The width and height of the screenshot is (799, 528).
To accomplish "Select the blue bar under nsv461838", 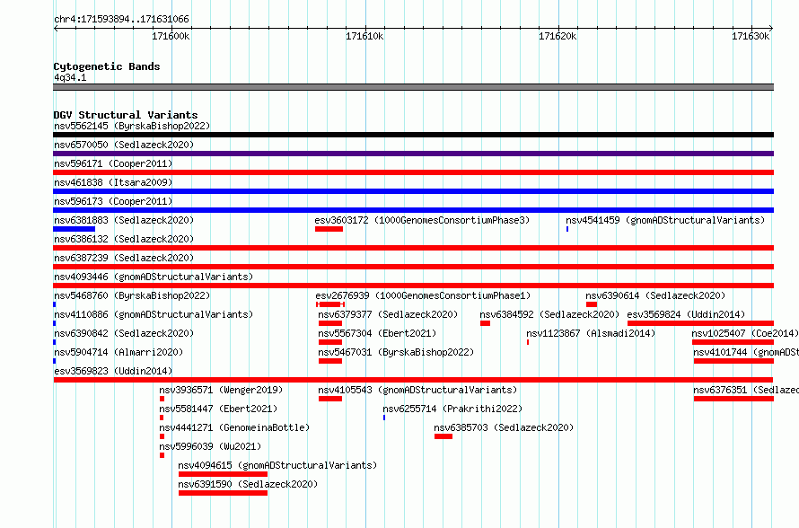I will click(413, 191).
